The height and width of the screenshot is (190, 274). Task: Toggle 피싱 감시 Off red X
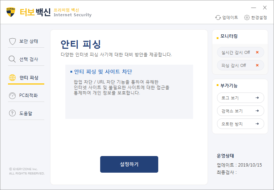click(257, 65)
